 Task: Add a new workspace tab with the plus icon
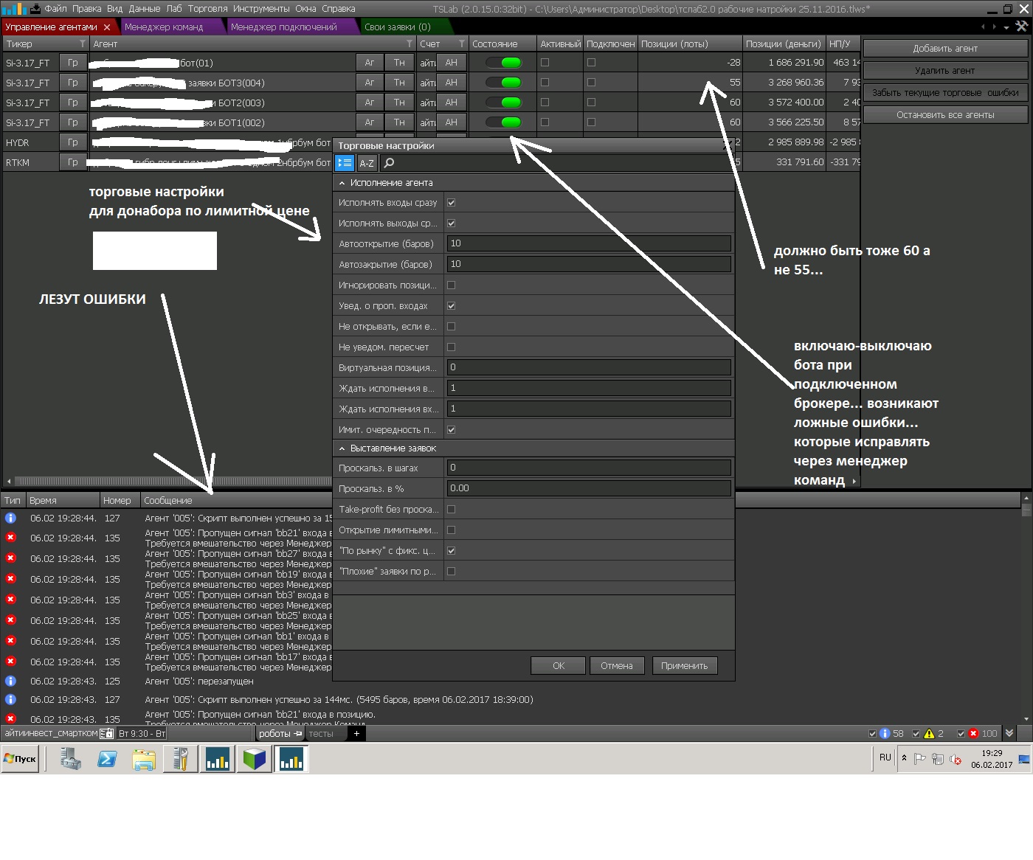(356, 733)
